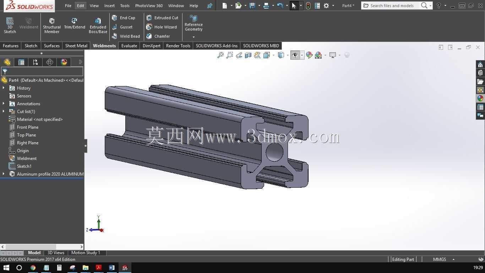Open the Apply Scene dropdown arrow
This screenshot has height=273, width=485.
[x=325, y=55]
